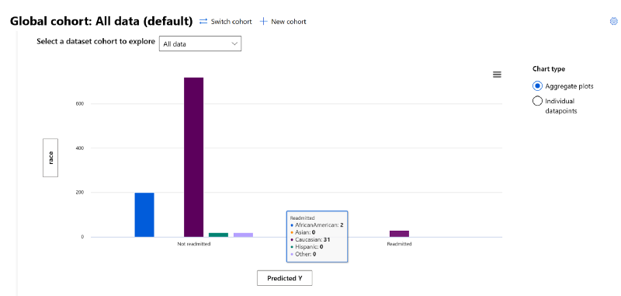Click the lavender Other bar

(x=243, y=235)
